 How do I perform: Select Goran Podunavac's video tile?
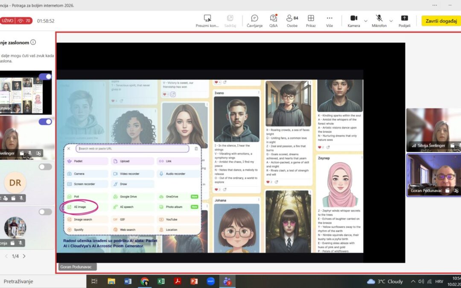[x=433, y=175]
